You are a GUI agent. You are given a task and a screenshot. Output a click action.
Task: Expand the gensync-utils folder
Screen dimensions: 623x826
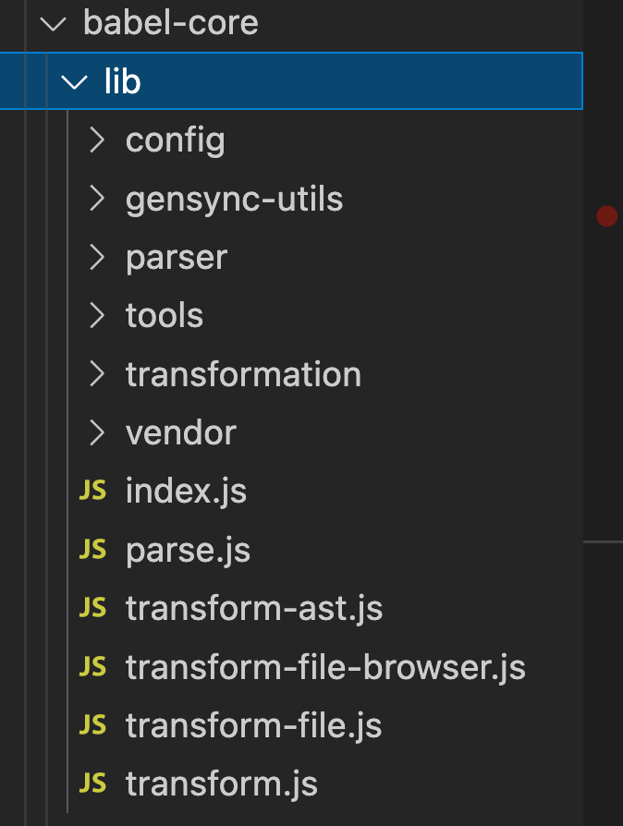(x=233, y=199)
